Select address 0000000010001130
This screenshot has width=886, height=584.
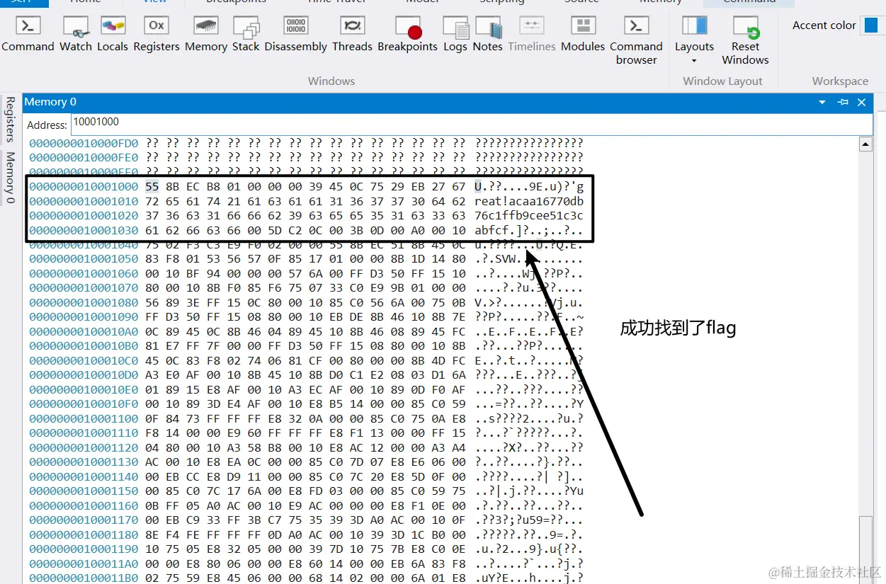click(x=84, y=462)
